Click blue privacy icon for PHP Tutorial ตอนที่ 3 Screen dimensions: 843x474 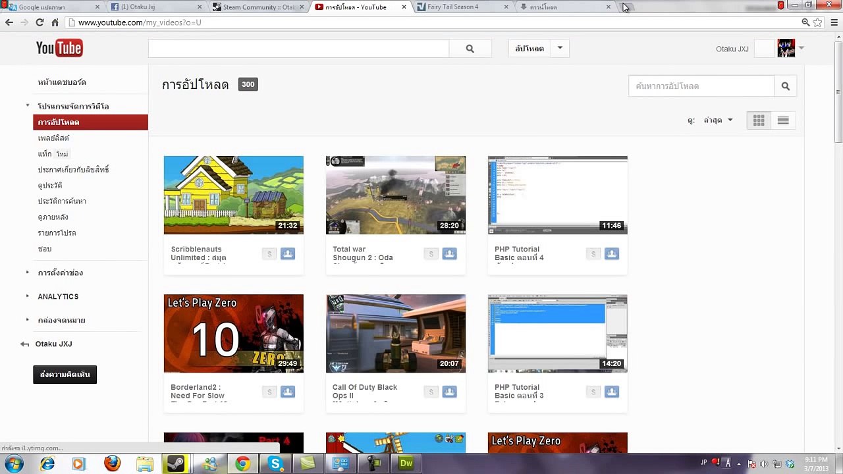pos(612,392)
